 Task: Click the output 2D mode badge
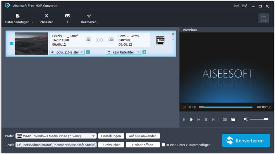(x=111, y=40)
